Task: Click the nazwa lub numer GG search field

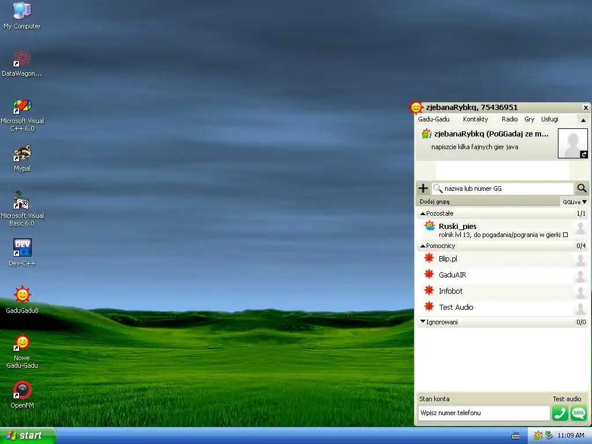Action: coord(502,188)
